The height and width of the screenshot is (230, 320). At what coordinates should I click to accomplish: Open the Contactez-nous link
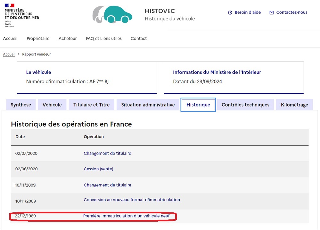point(291,12)
